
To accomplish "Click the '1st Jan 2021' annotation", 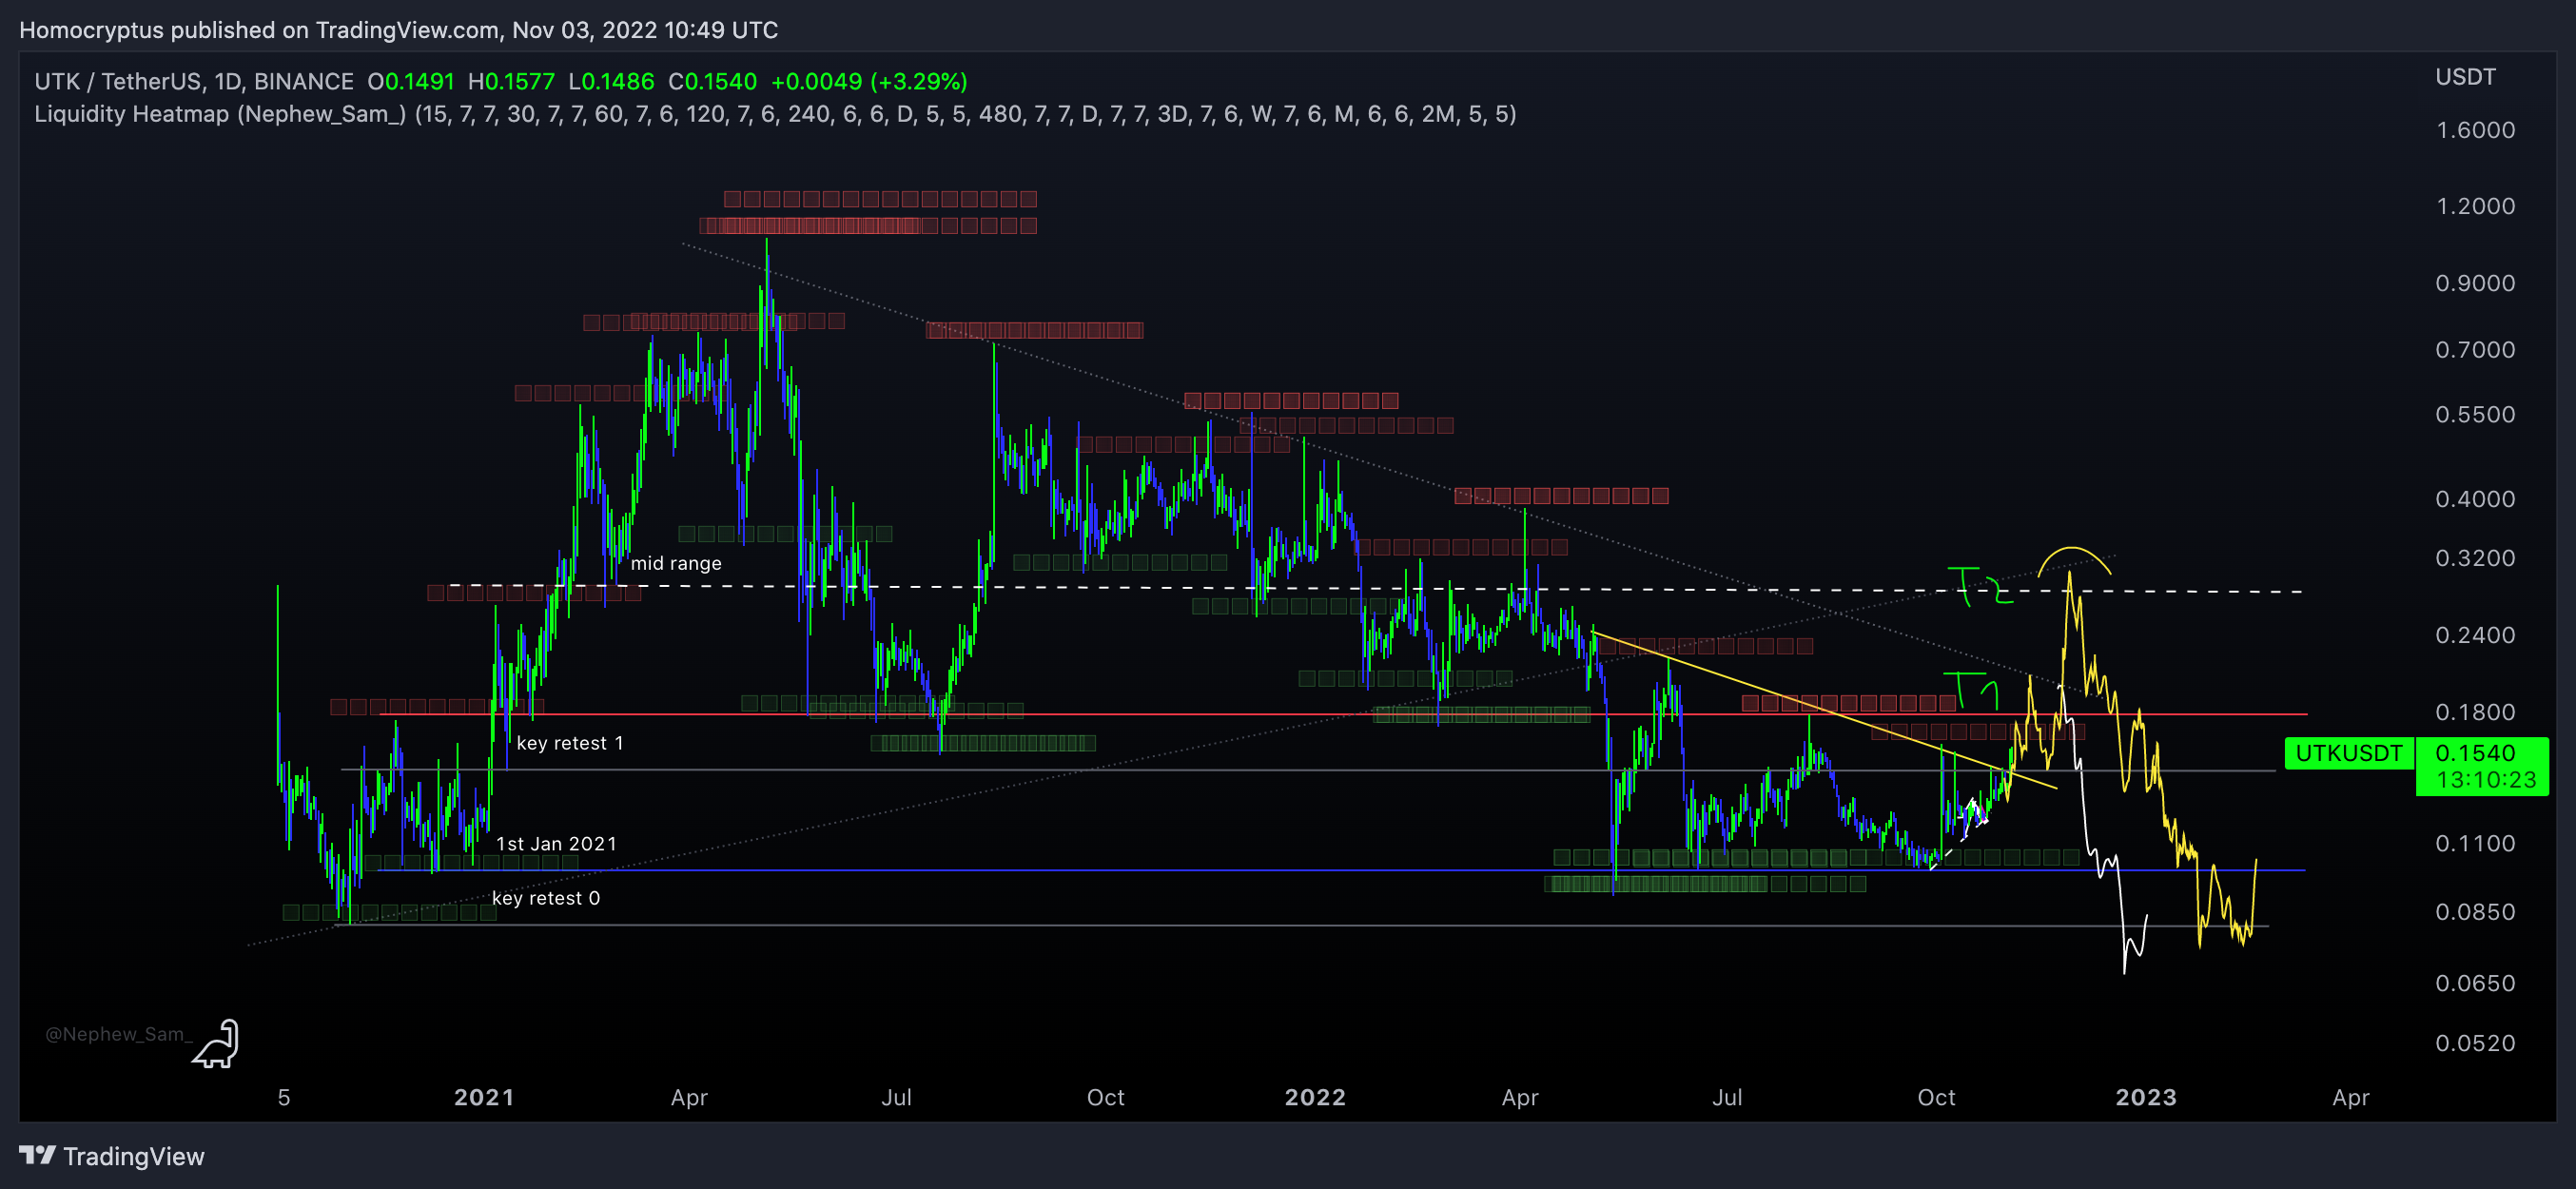I will tap(557, 844).
